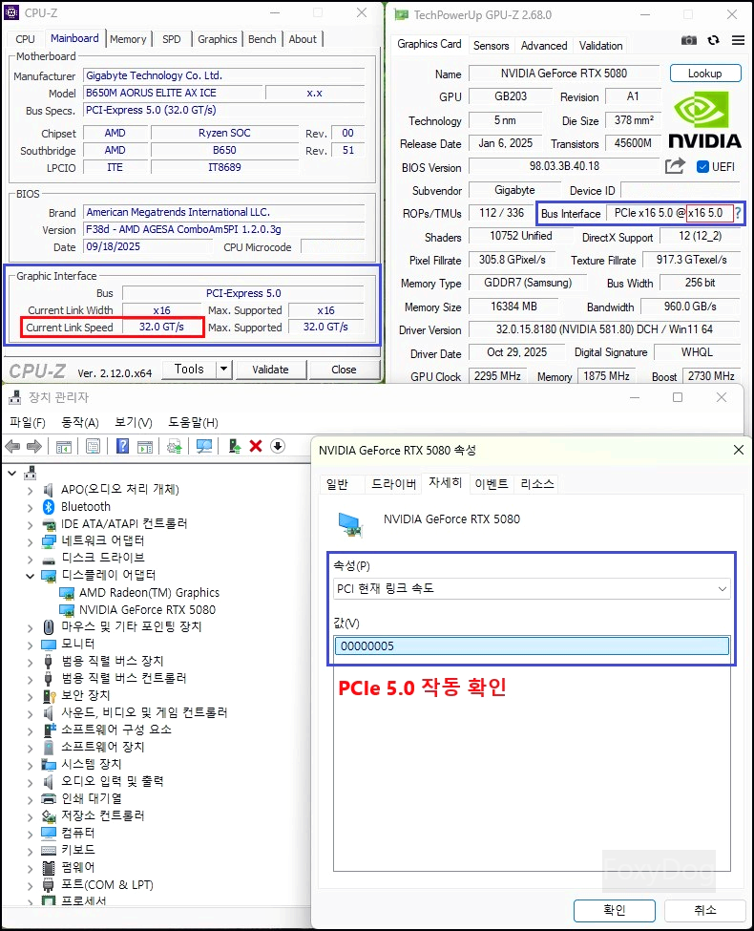Click the computer root node icon in the tree
The width and height of the screenshot is (754, 931).
tap(31, 473)
